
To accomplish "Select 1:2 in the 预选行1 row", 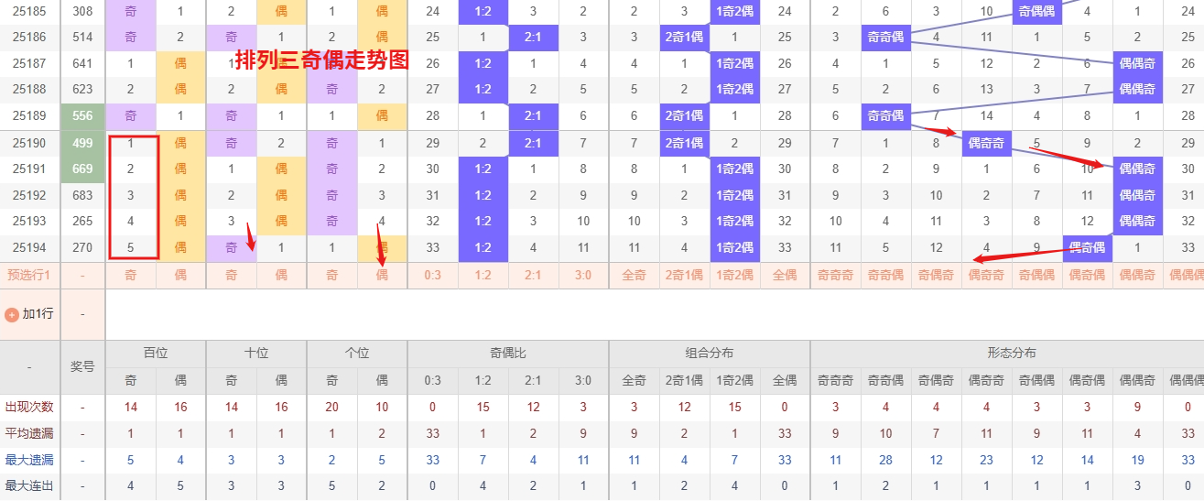I will 483,275.
